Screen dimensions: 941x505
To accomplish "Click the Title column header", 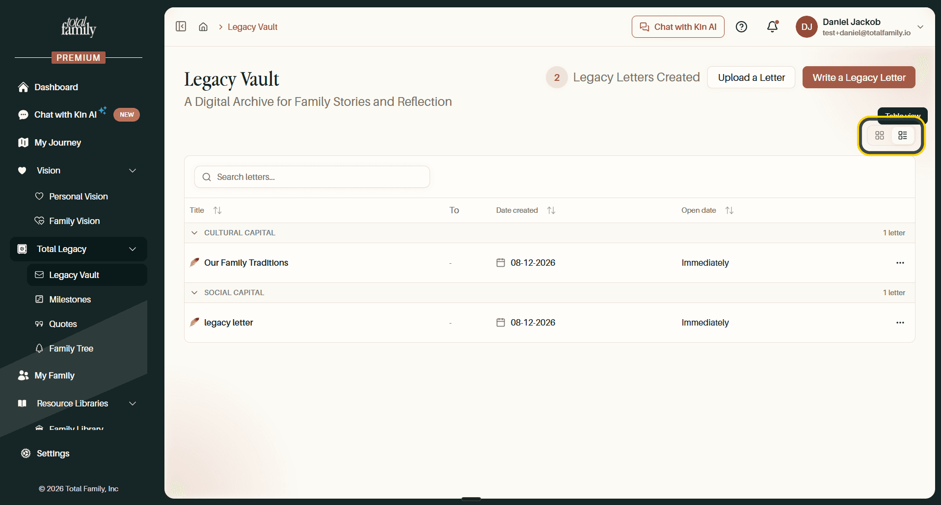I will (197, 210).
